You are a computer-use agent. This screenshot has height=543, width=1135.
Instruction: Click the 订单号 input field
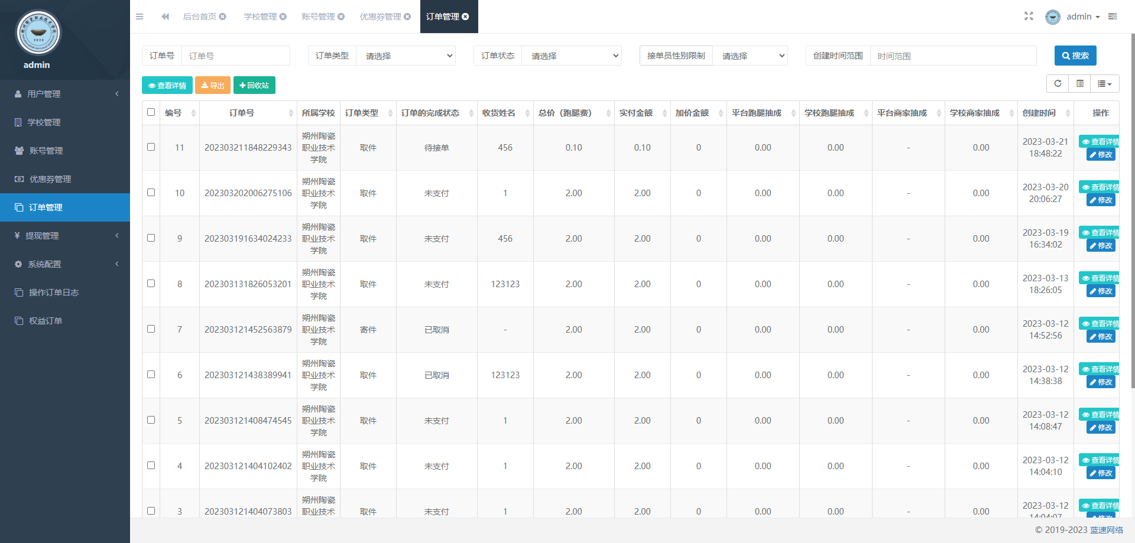tap(235, 56)
